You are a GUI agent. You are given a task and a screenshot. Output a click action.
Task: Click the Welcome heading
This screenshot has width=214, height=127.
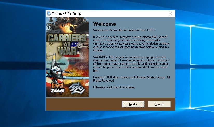105,24
